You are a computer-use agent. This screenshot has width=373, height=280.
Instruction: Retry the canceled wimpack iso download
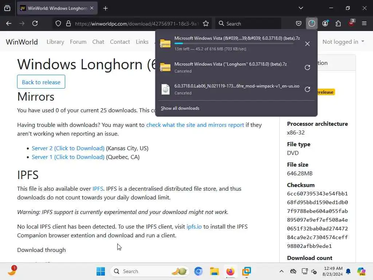point(307,89)
